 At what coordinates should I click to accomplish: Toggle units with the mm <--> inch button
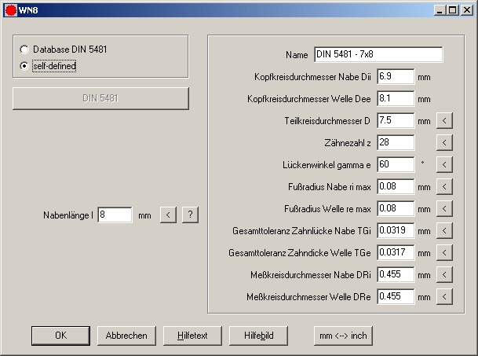point(344,335)
